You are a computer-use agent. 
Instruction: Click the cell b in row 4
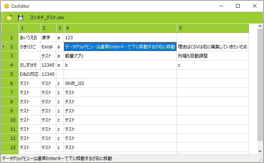click(x=120, y=65)
